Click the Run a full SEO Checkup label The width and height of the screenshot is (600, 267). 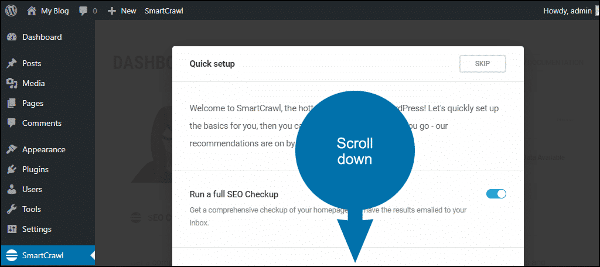[234, 194]
